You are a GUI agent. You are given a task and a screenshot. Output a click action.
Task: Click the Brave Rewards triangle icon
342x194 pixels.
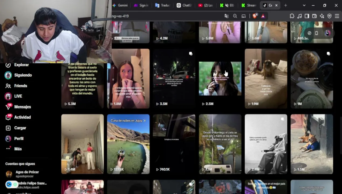coord(263,16)
